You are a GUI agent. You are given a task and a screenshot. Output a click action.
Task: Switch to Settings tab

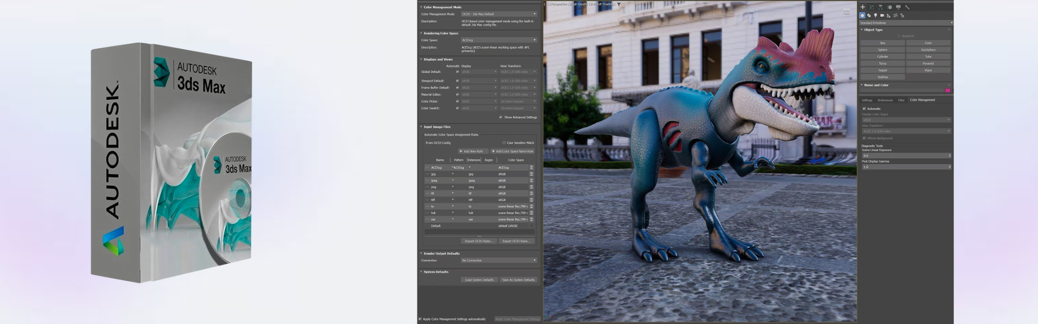(867, 100)
